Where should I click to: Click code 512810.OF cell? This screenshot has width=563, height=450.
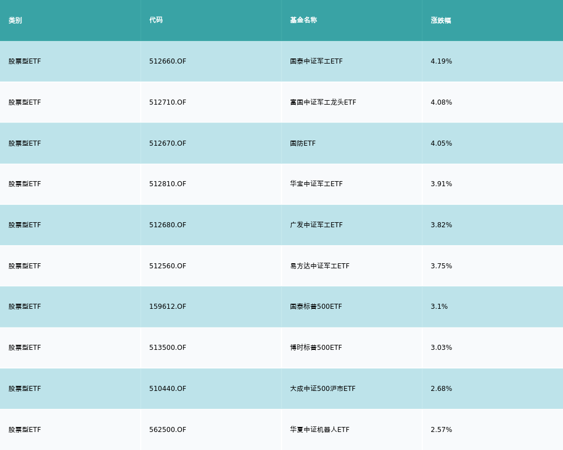pos(168,184)
